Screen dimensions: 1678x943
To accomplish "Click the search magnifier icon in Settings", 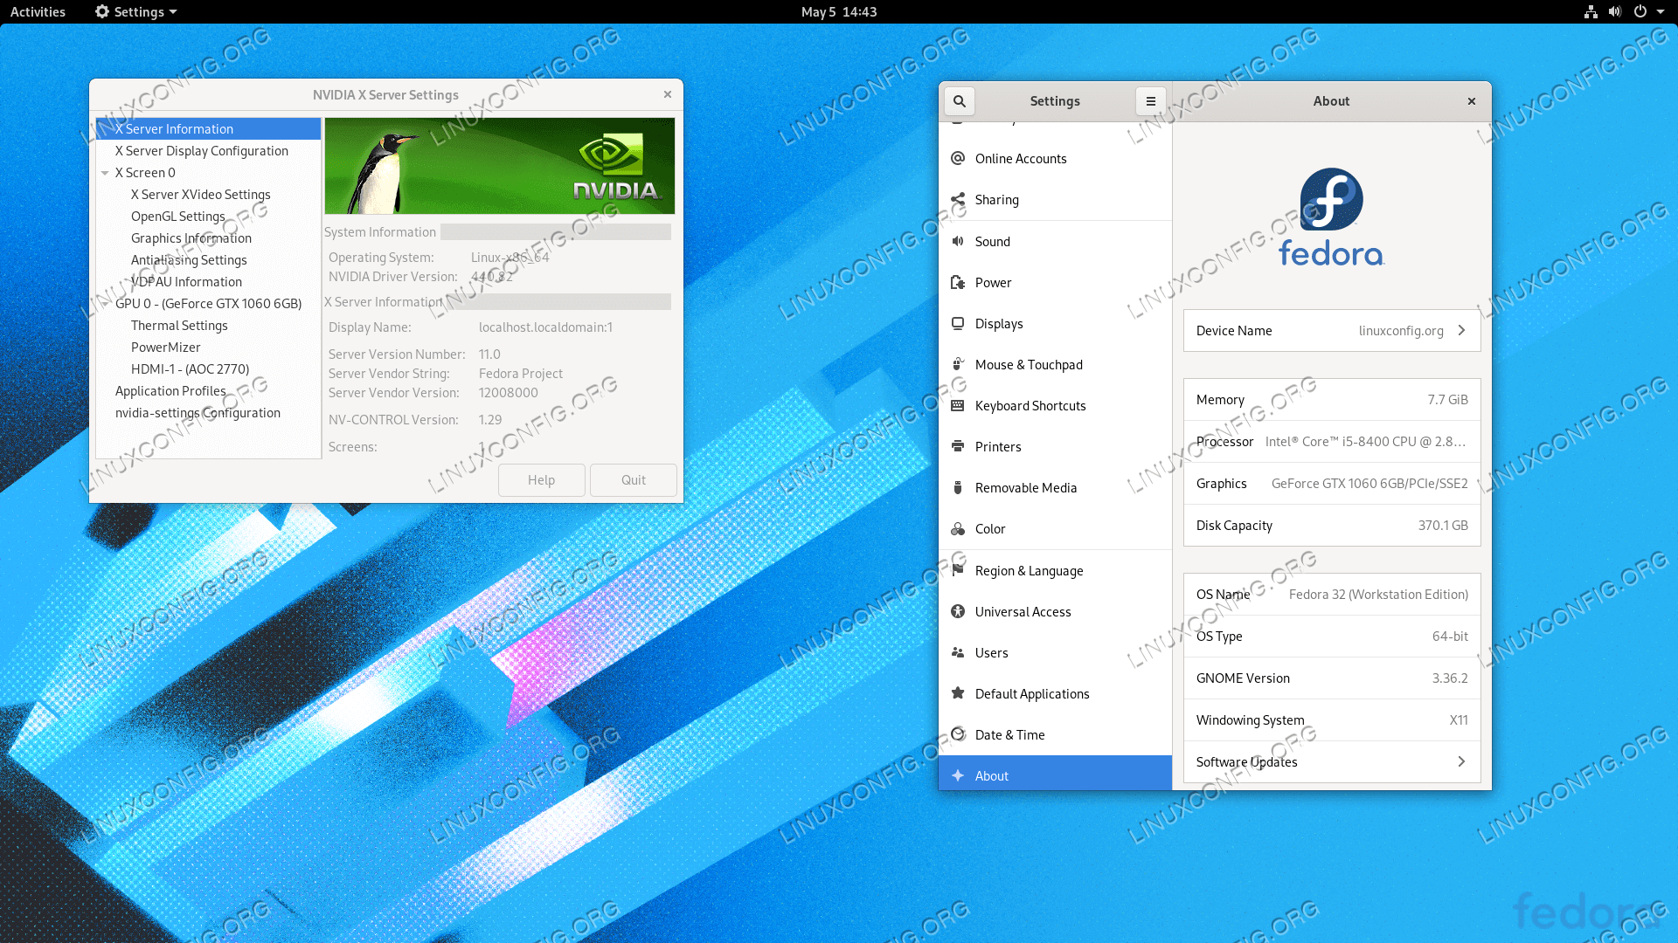I will point(959,101).
